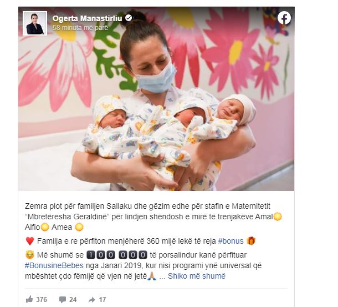
Task: Open the #bonus hashtag
Action: pyautogui.click(x=231, y=241)
